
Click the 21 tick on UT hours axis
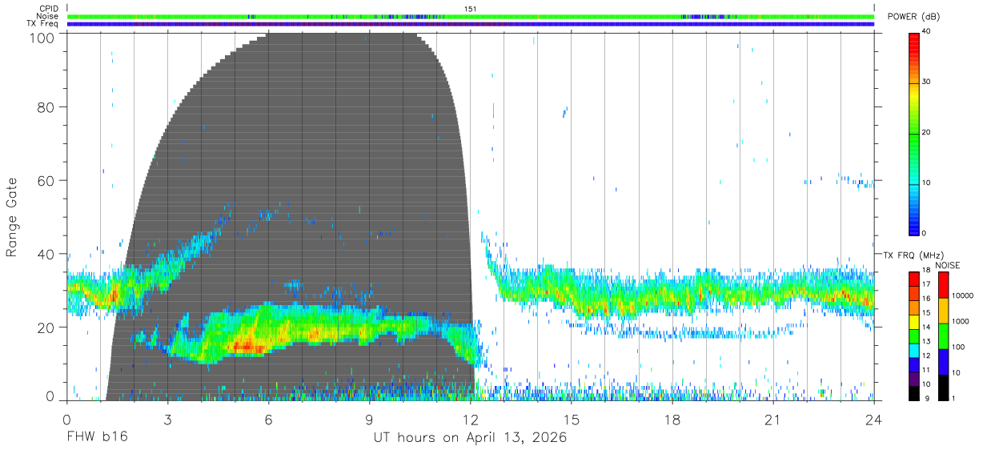click(x=773, y=419)
